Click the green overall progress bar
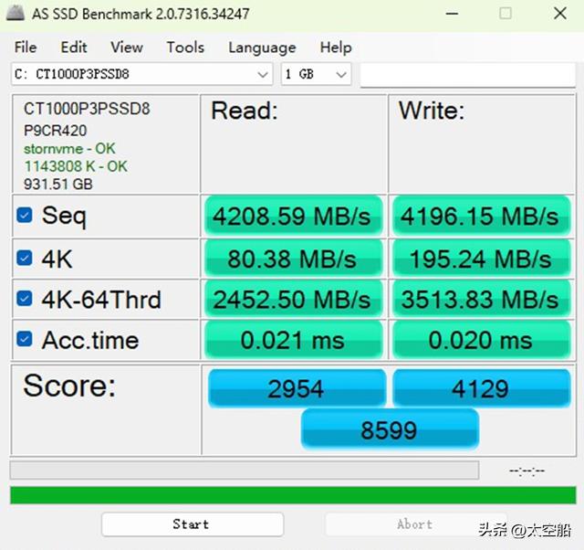The height and width of the screenshot is (550, 584). point(293,495)
